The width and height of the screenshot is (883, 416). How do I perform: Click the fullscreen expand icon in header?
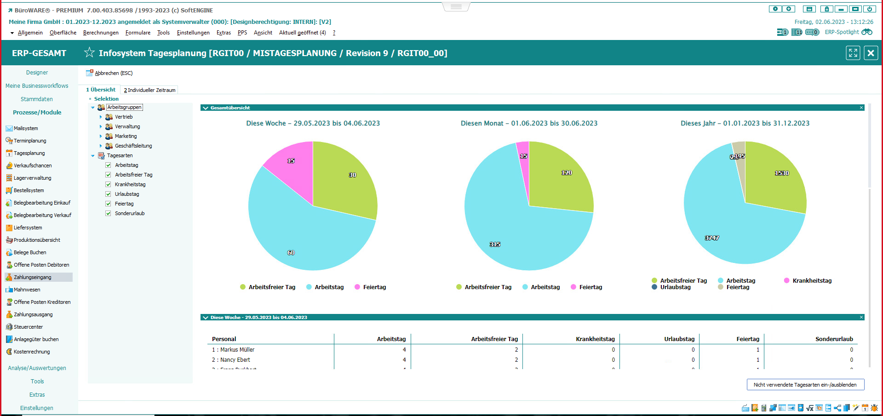[853, 53]
